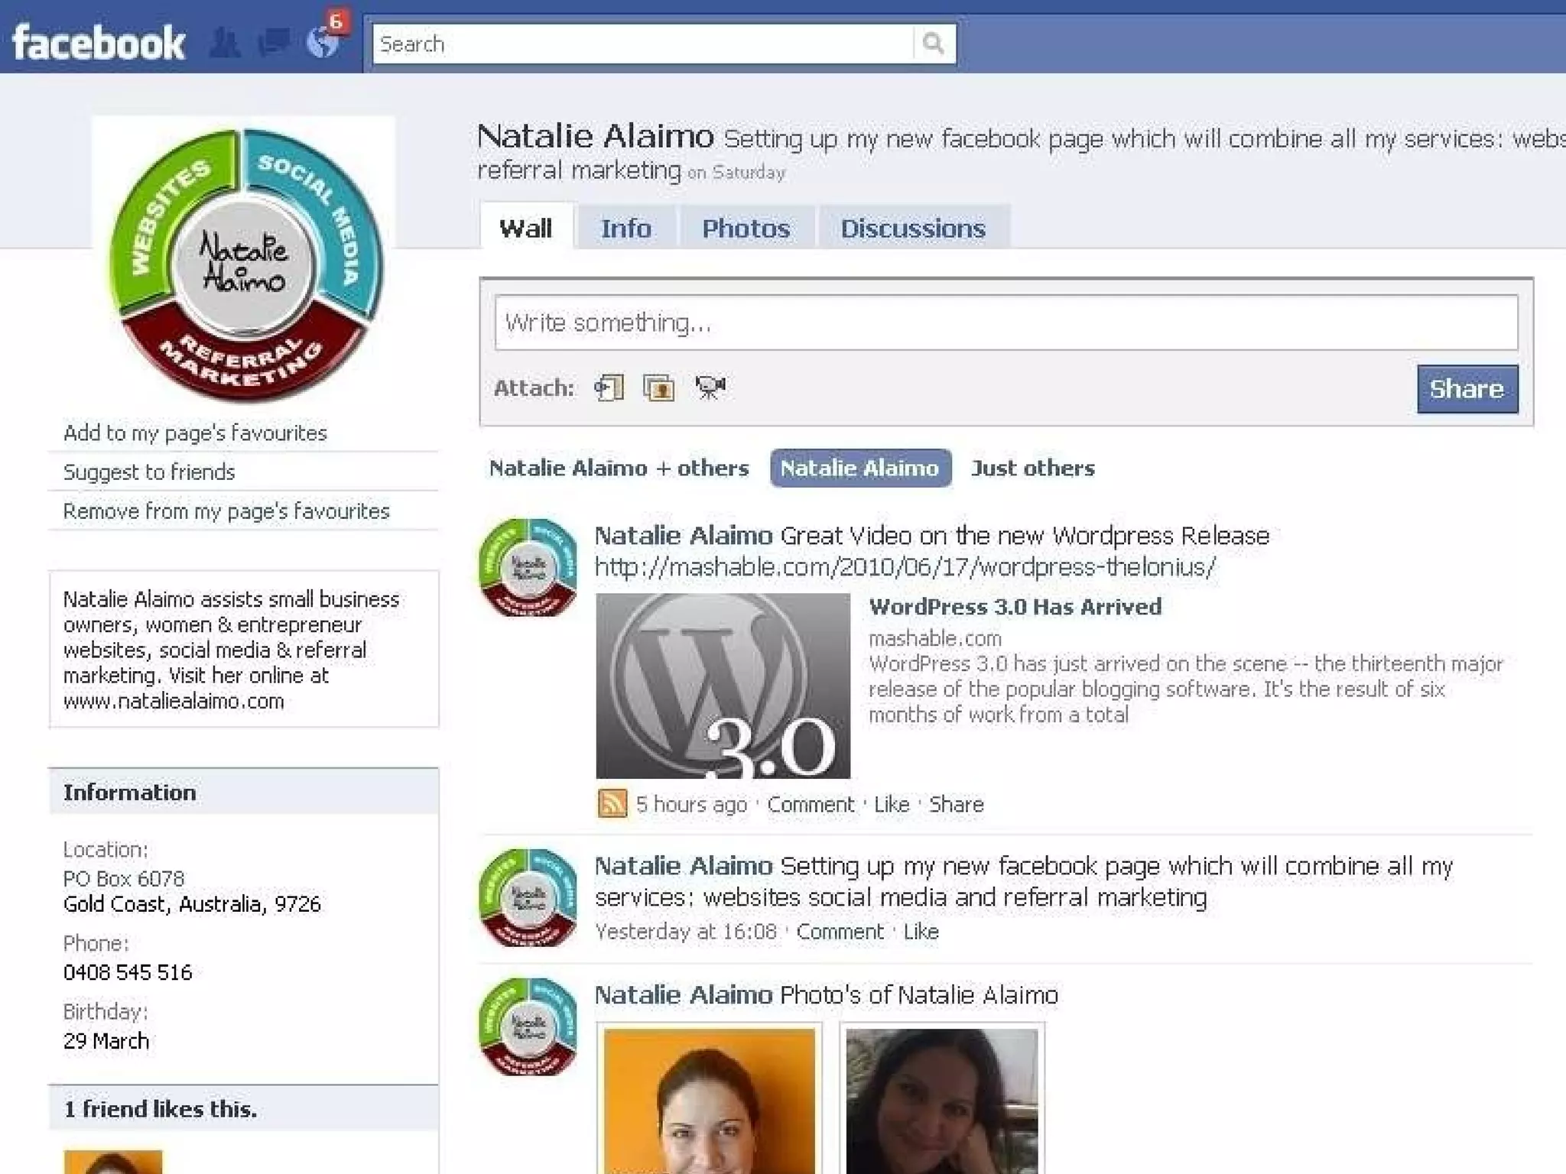Open friend requests icon in header
The height and width of the screenshot is (1174, 1566).
(224, 43)
